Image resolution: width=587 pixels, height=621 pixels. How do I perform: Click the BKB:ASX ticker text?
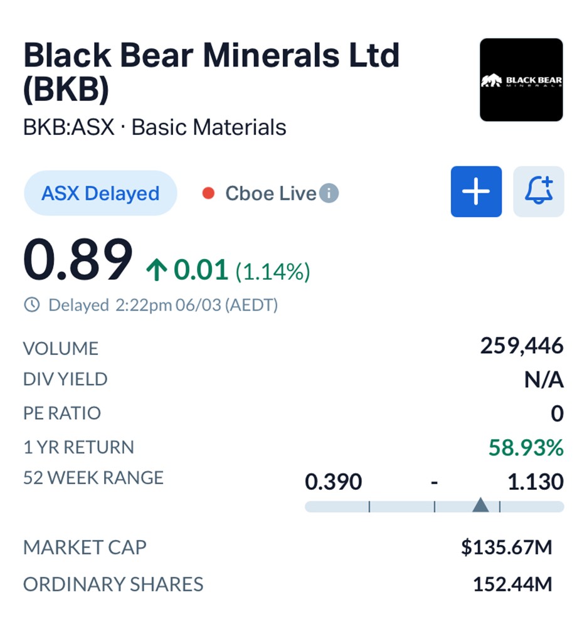(x=69, y=127)
